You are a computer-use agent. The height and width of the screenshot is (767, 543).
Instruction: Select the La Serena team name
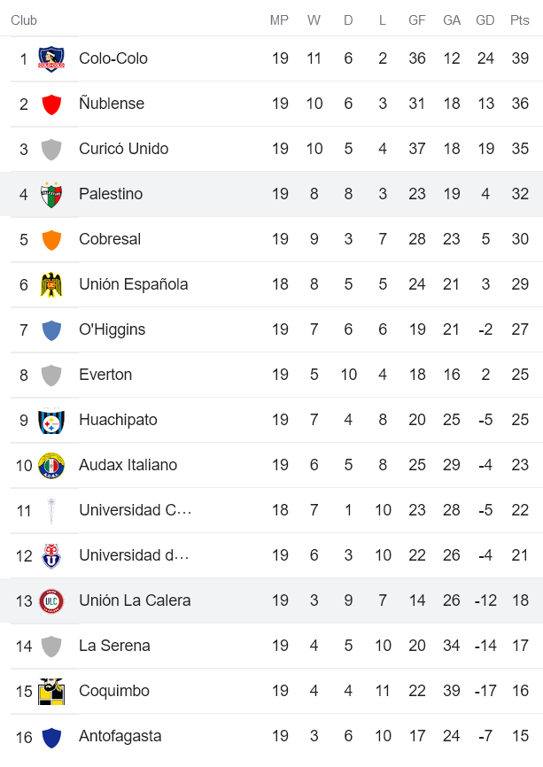pos(114,646)
